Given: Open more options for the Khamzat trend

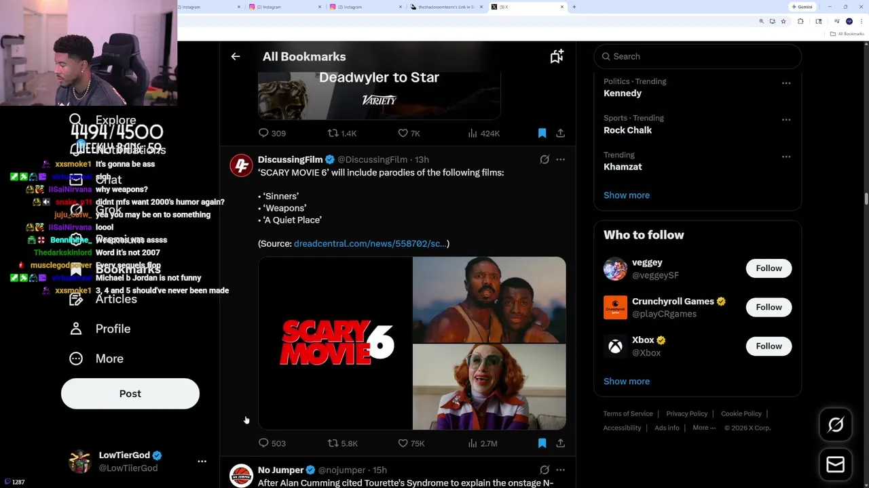Looking at the screenshot, I should pos(786,157).
